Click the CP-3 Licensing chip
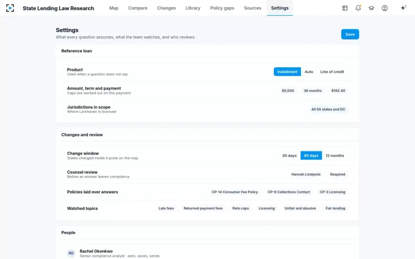This screenshot has width=415, height=259. (x=332, y=192)
